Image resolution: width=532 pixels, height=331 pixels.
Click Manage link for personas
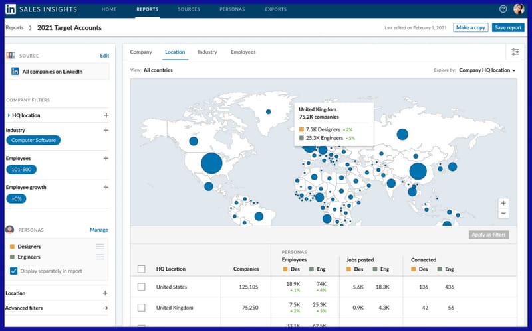pyautogui.click(x=98, y=230)
